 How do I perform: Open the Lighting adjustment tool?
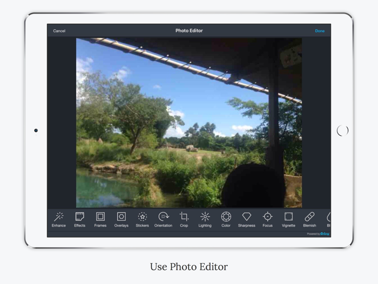pos(205,220)
